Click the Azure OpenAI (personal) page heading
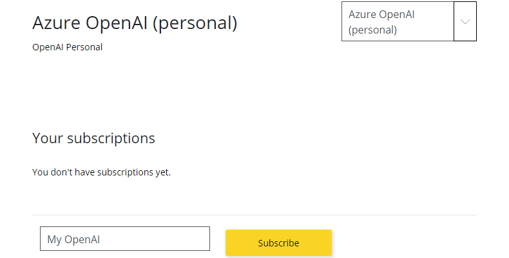 click(135, 23)
